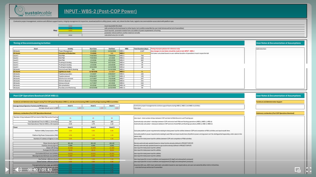The width and height of the screenshot is (316, 177).
Task: Select the Substructure removal activity cell
Action: tap(70, 78)
